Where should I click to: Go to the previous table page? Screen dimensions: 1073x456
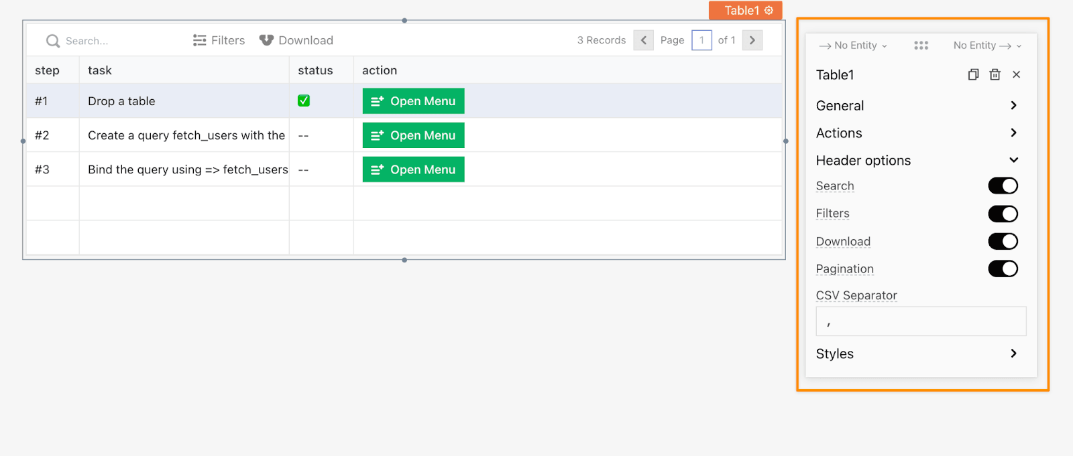click(643, 40)
